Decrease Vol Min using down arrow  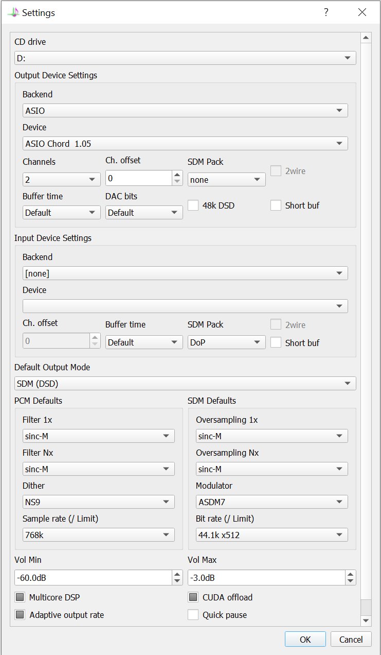pyautogui.click(x=177, y=581)
